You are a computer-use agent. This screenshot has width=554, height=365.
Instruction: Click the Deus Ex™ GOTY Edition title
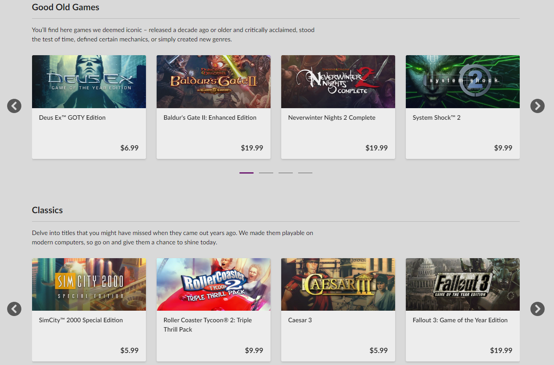pos(72,118)
